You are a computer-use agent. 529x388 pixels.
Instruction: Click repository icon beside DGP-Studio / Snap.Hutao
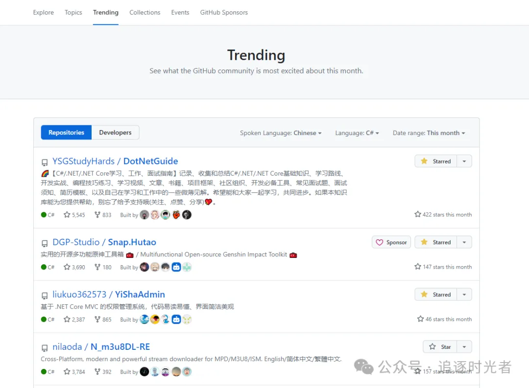tap(45, 243)
